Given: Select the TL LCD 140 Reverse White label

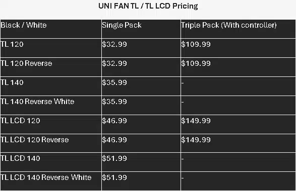Looking at the screenshot, I should coord(46,177).
